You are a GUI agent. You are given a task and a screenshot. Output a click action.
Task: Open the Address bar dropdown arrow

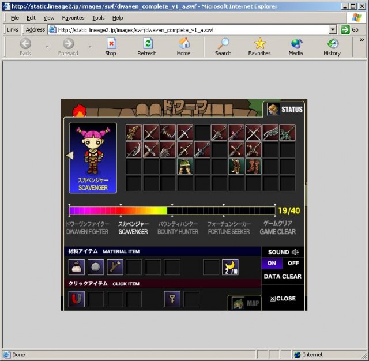333,30
